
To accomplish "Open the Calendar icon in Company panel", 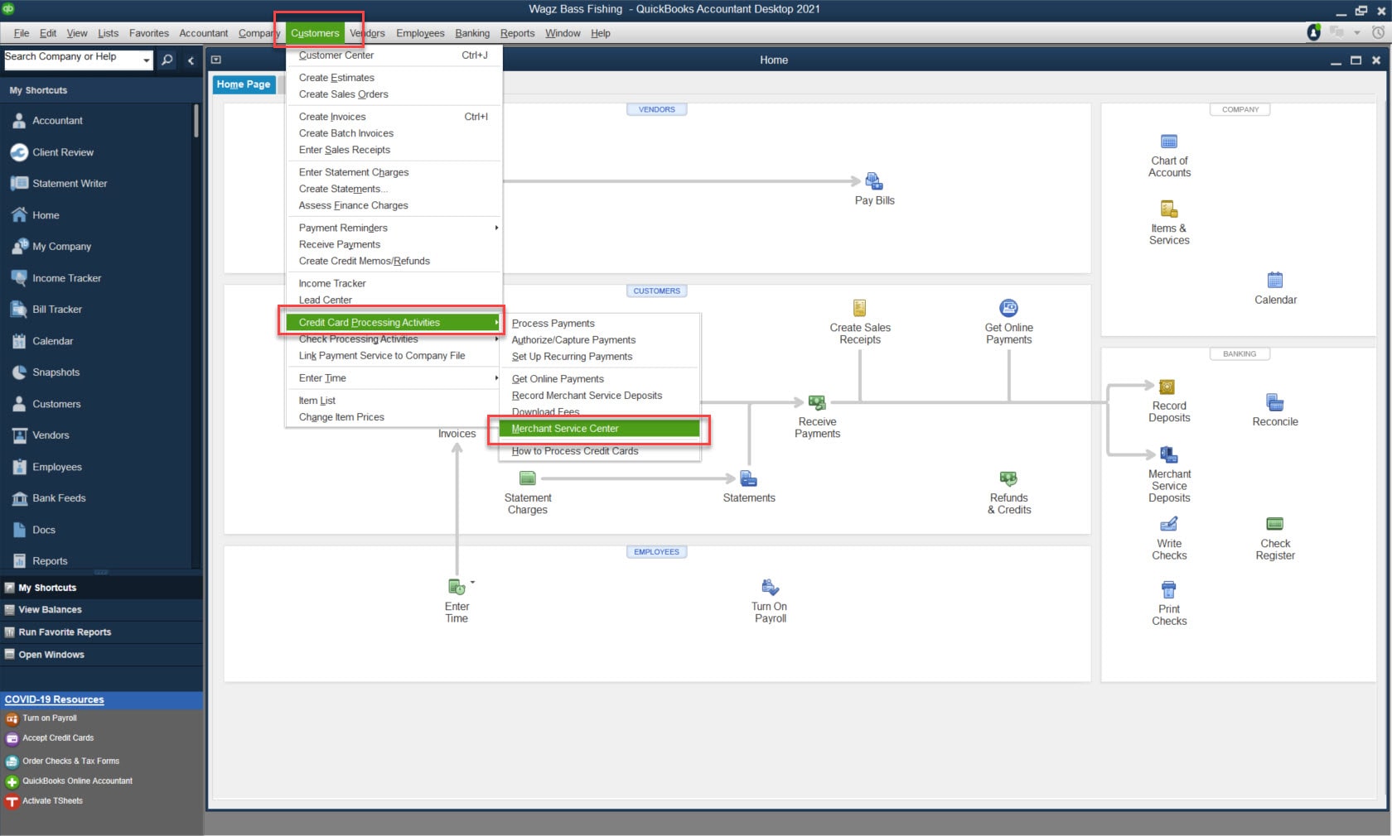I will (x=1274, y=280).
